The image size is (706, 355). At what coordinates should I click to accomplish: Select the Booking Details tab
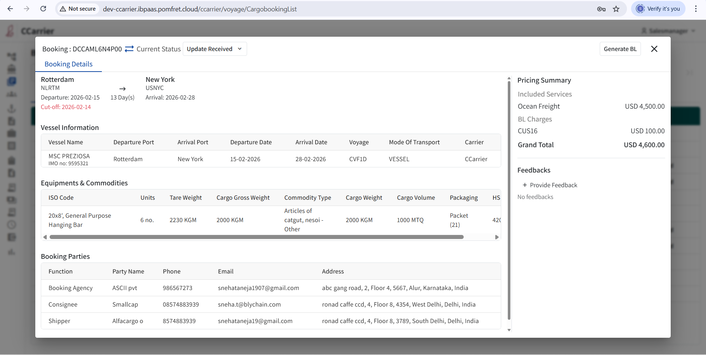coord(68,64)
